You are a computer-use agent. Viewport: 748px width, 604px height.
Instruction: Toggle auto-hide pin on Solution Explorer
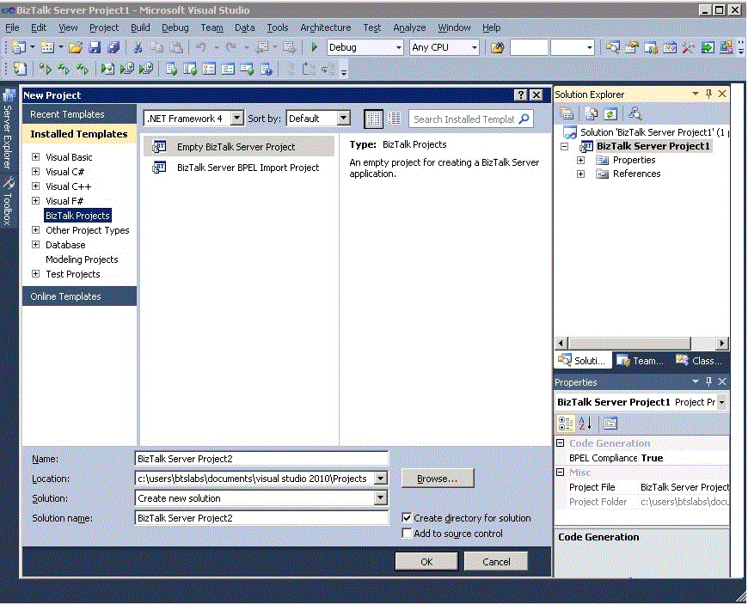click(708, 94)
